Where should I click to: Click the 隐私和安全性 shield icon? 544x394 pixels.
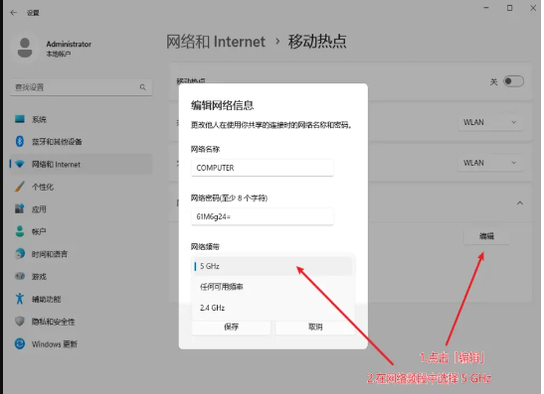click(20, 322)
